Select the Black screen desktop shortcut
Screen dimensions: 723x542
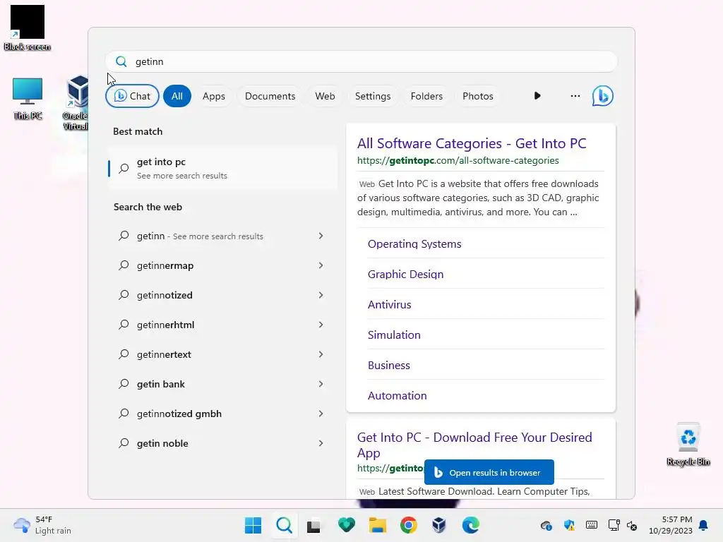click(x=28, y=28)
